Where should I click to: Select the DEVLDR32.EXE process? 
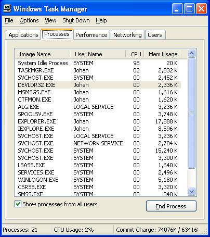pos(99,85)
